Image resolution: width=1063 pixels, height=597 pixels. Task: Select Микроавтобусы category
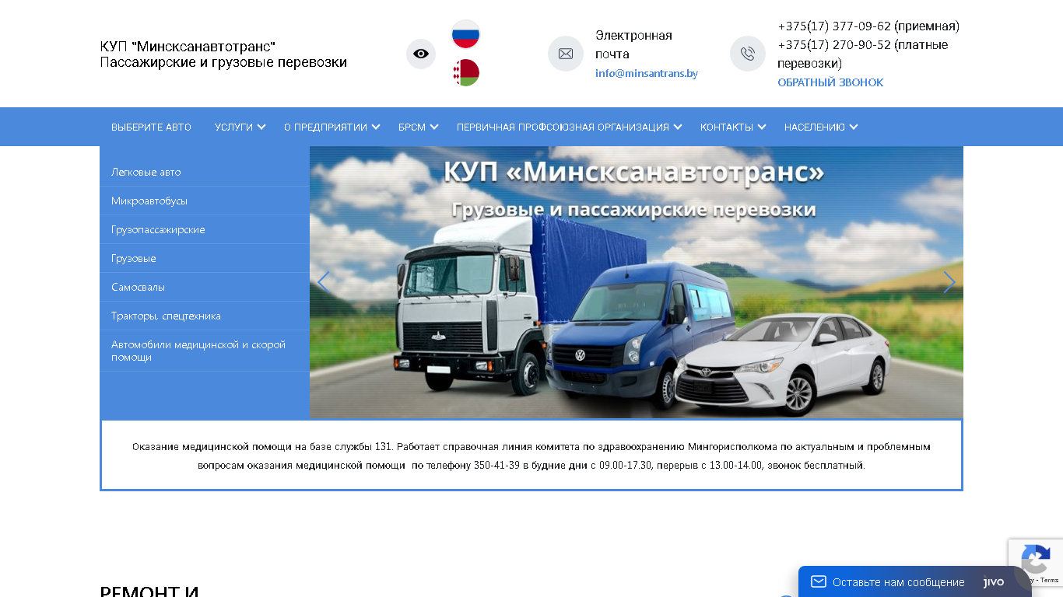click(205, 201)
